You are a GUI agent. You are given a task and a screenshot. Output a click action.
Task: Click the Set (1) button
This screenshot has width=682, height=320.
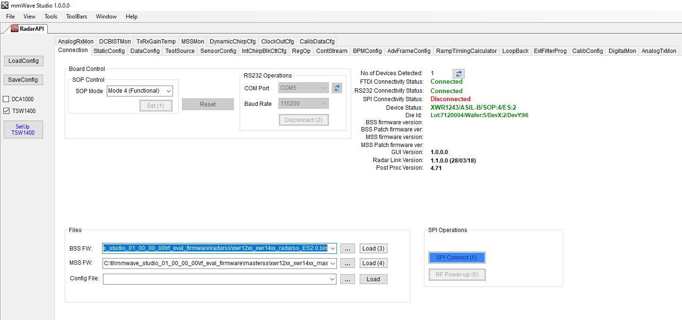pos(156,105)
